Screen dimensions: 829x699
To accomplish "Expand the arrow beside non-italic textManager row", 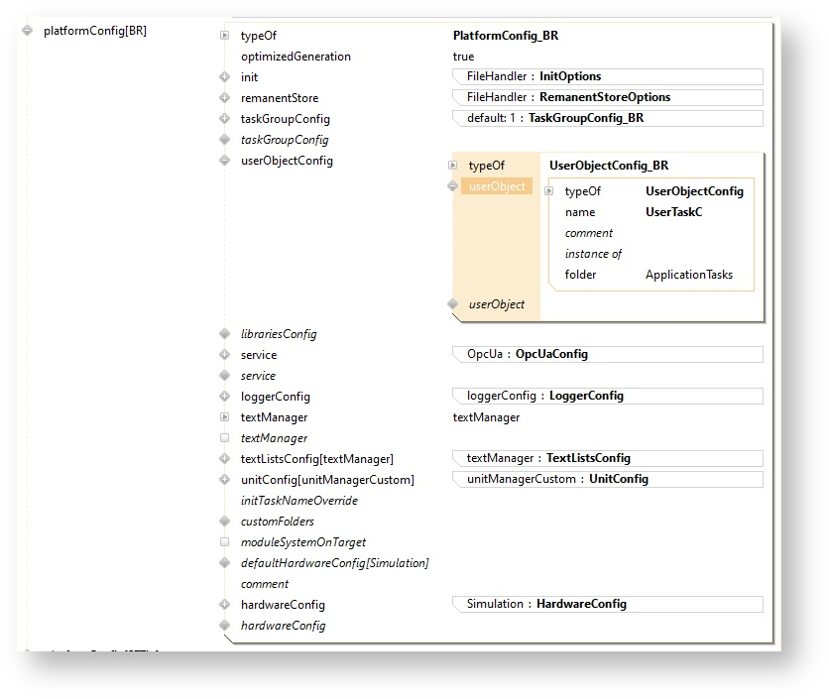I will pos(225,417).
